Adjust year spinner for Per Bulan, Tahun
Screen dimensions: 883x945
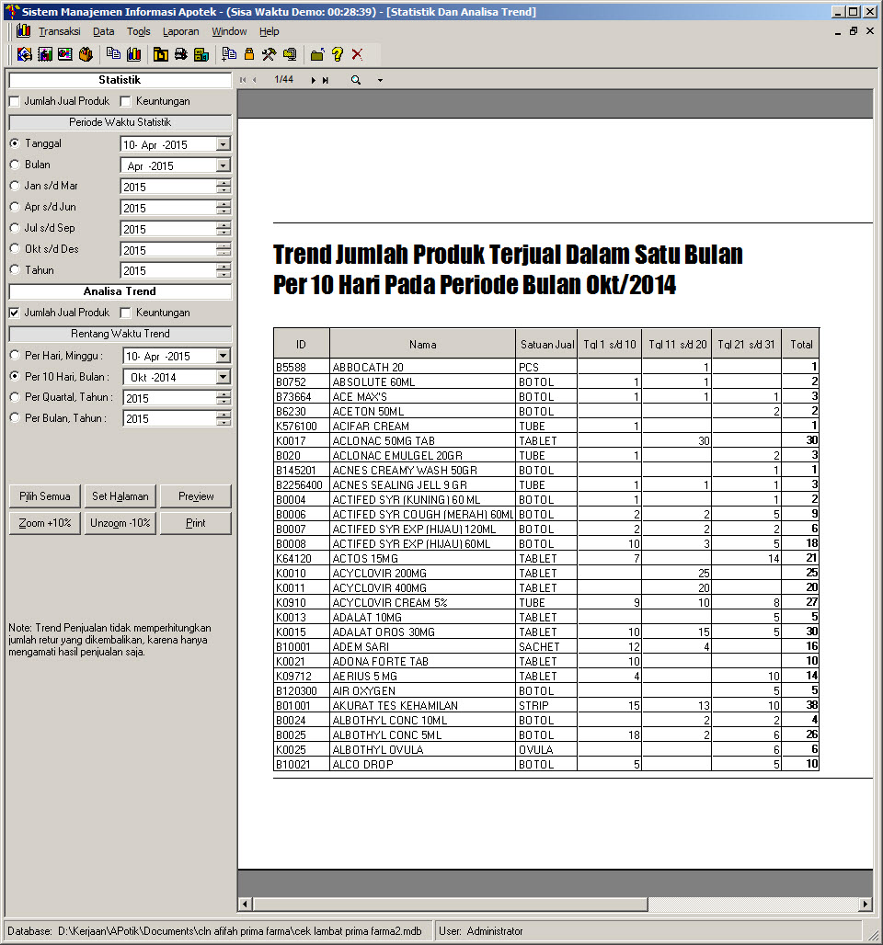click(224, 419)
